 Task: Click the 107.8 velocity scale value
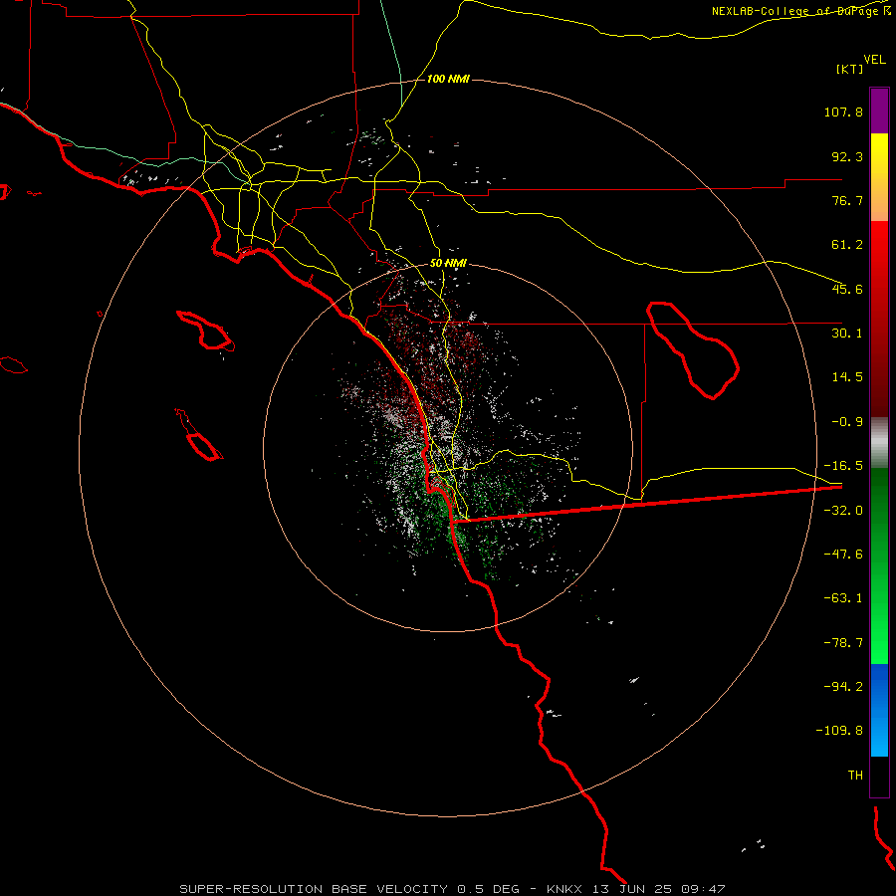pos(843,112)
